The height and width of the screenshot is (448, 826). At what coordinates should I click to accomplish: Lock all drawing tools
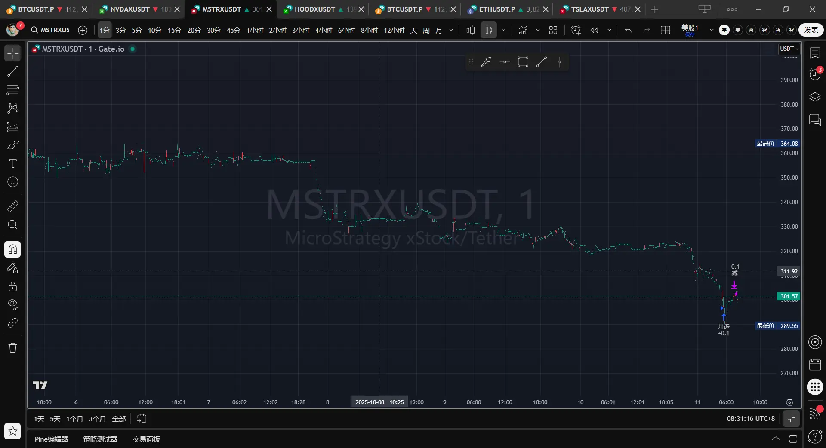(13, 286)
